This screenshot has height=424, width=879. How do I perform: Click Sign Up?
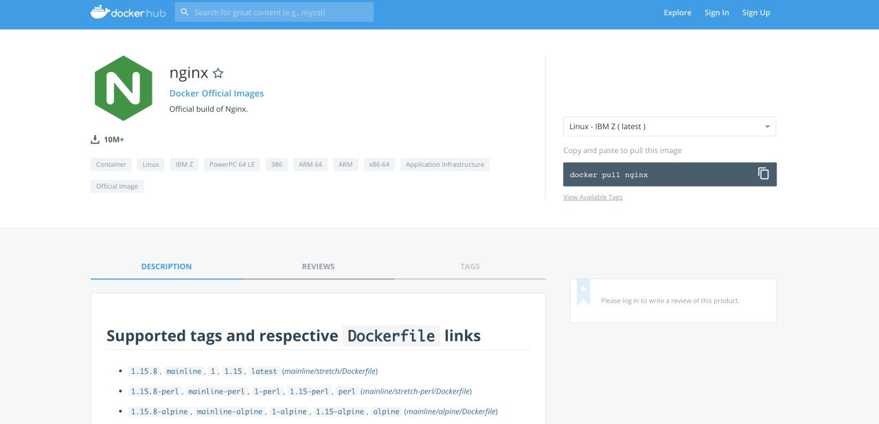point(756,12)
